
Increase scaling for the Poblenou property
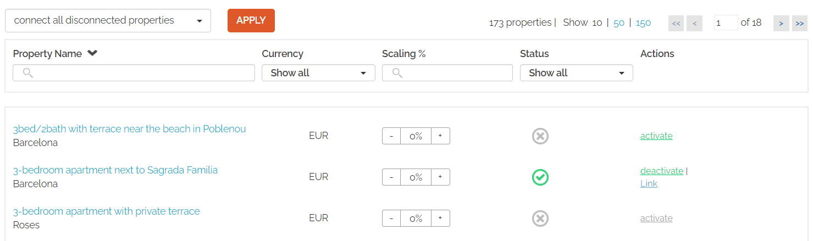pyautogui.click(x=440, y=136)
